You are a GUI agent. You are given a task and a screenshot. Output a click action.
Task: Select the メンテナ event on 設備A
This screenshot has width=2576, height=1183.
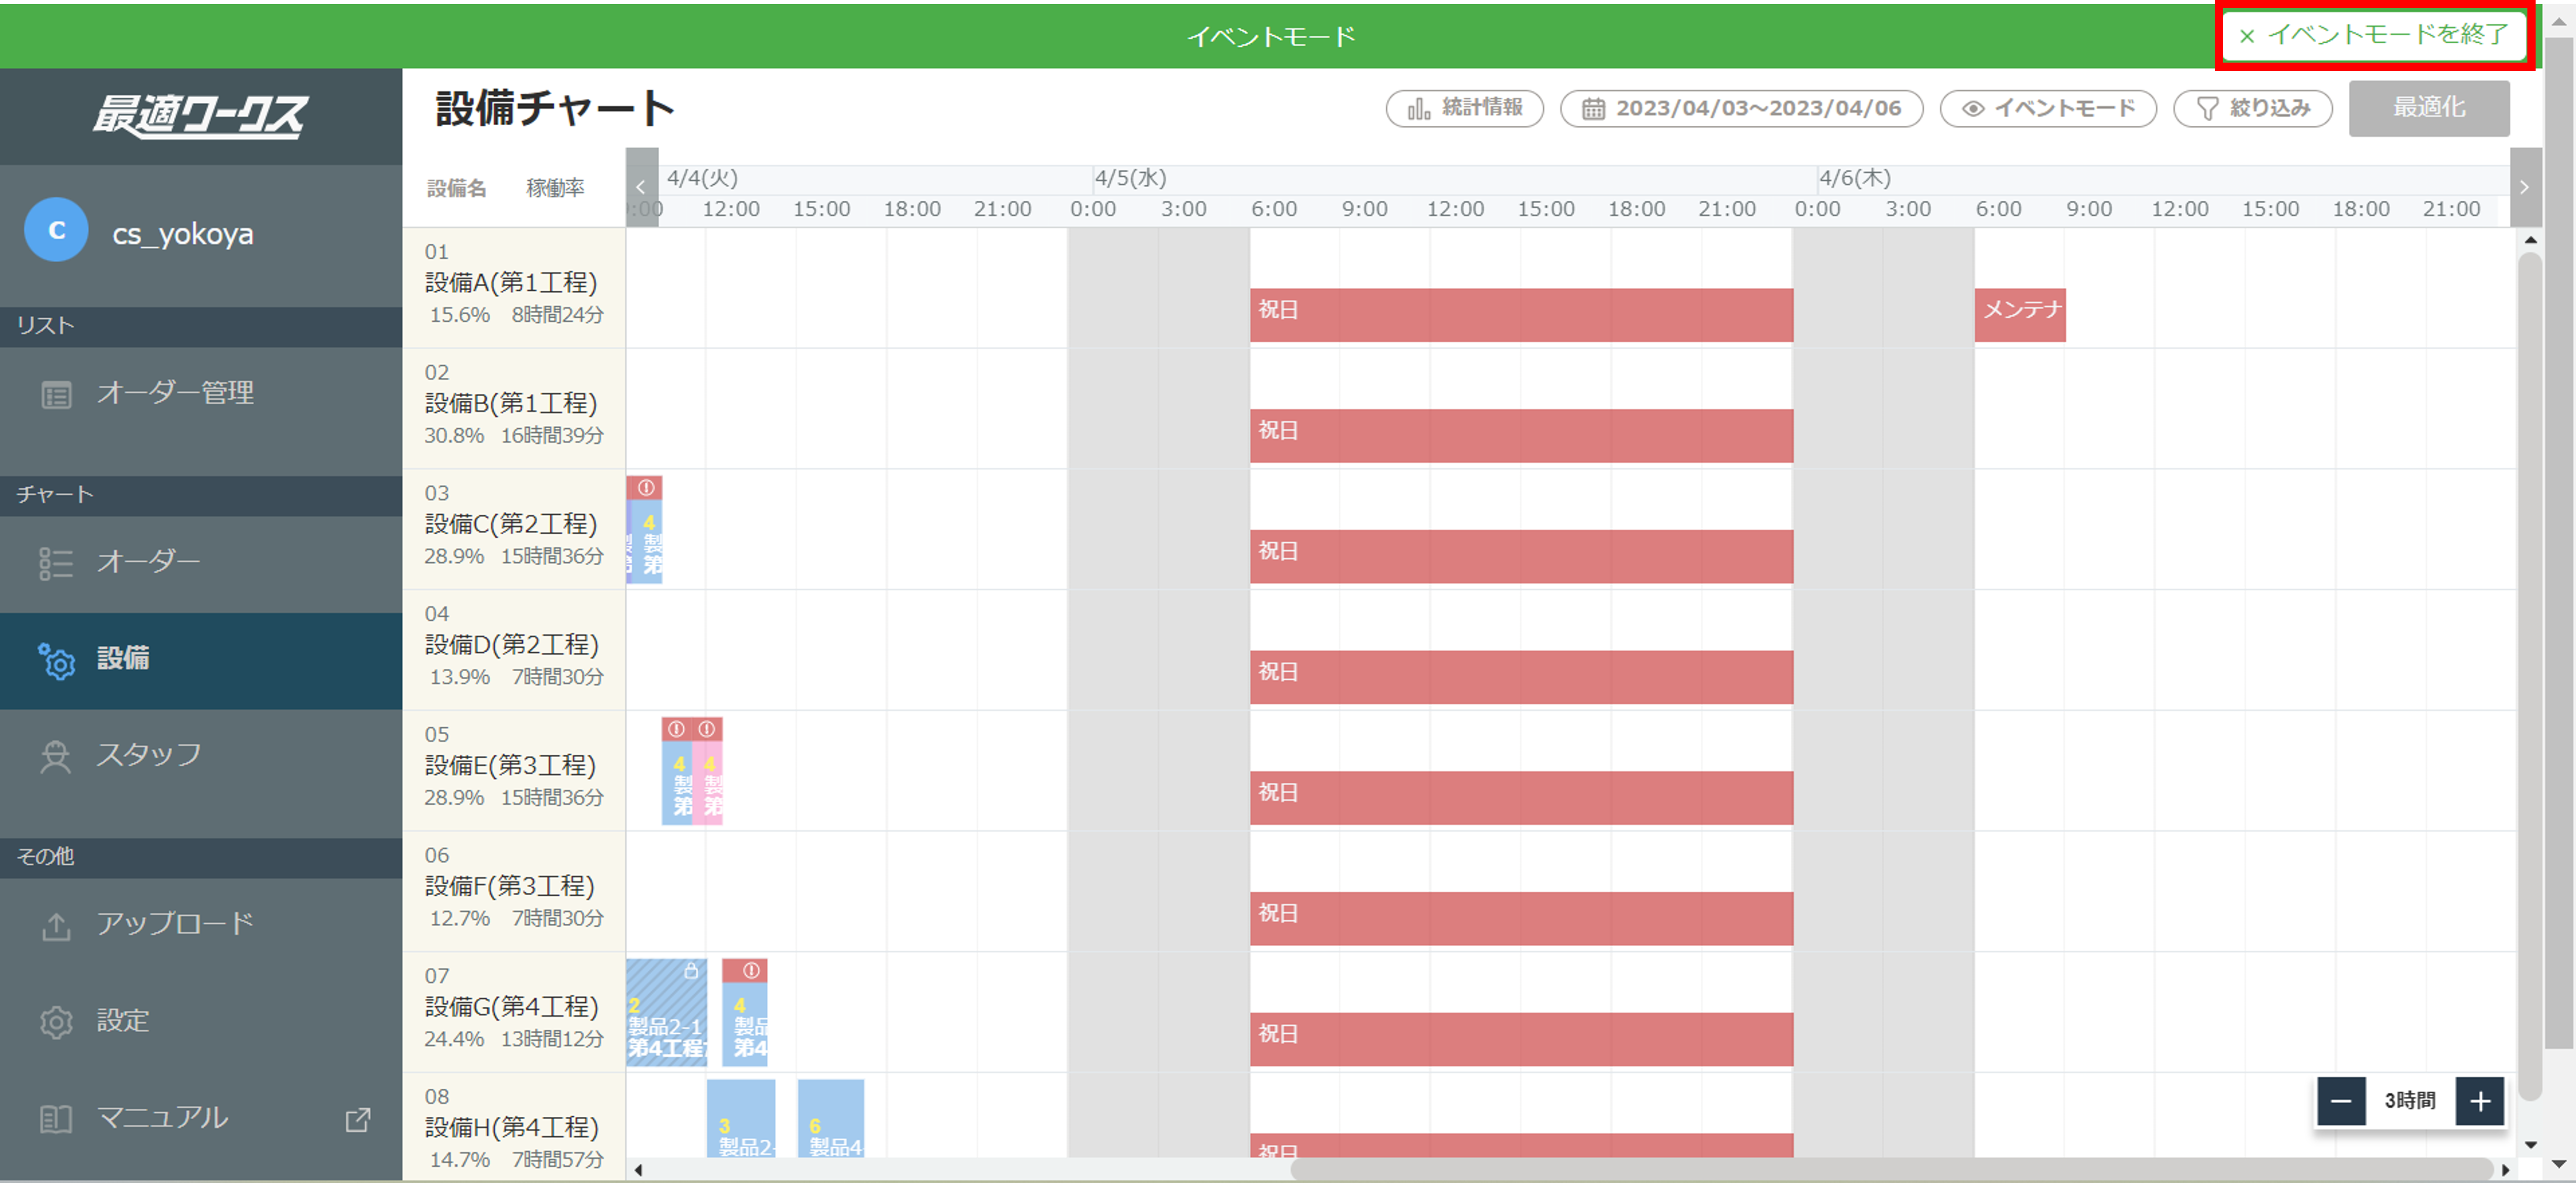(x=2019, y=315)
